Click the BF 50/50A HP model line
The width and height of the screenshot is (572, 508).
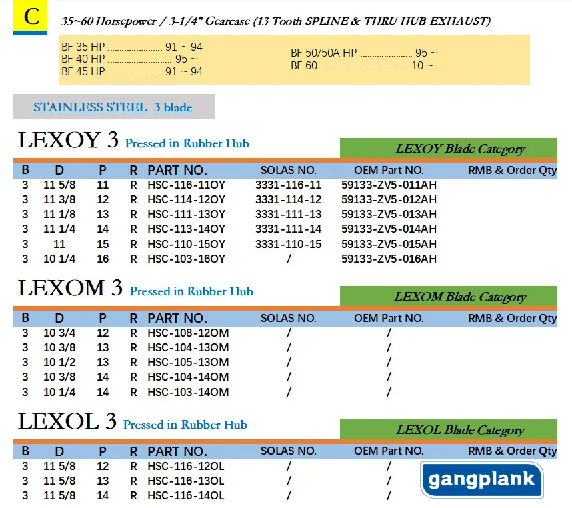pos(364,53)
